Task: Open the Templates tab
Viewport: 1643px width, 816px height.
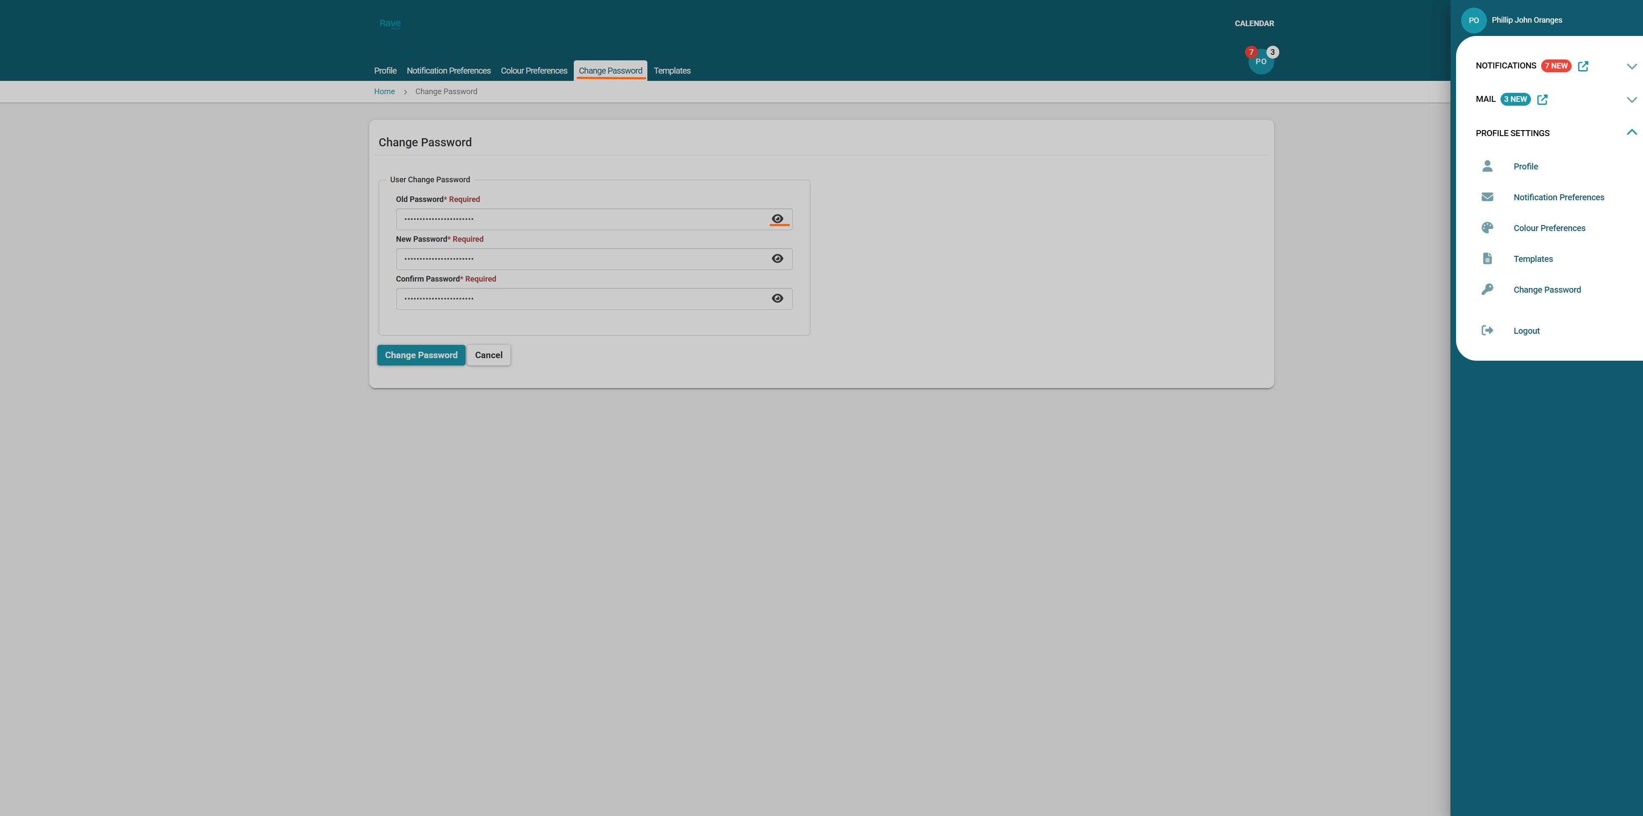Action: pyautogui.click(x=672, y=71)
